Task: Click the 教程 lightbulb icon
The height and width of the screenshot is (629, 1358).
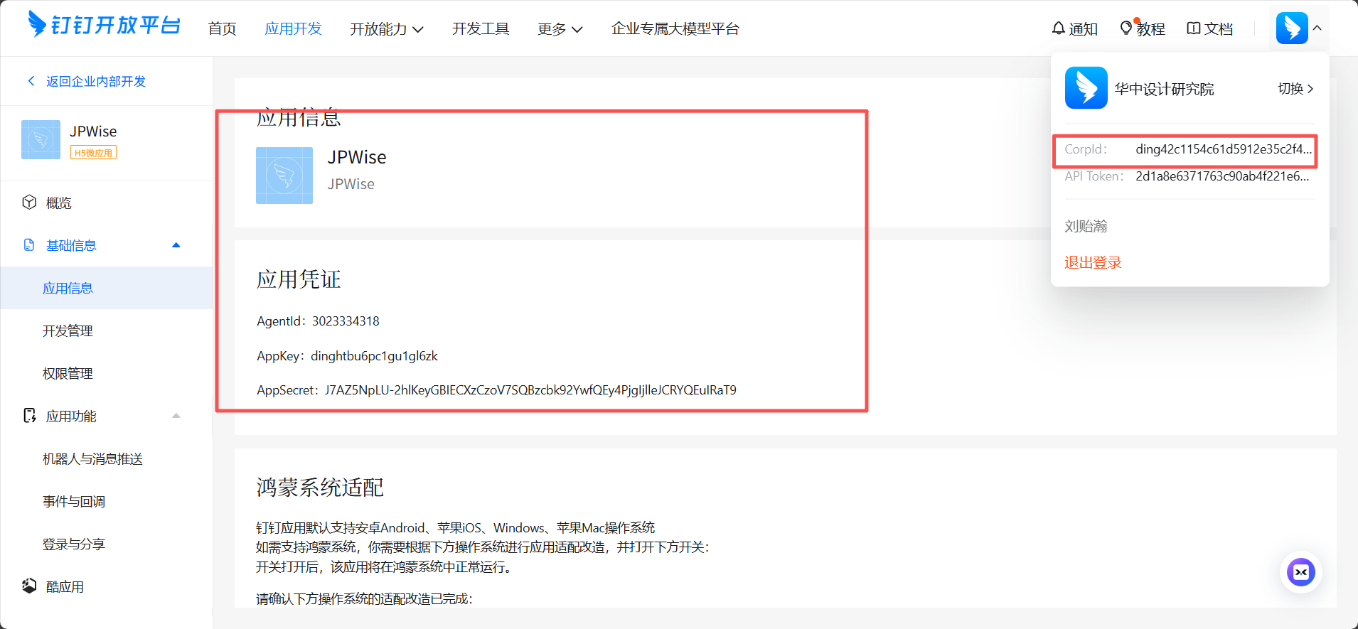Action: click(1126, 28)
